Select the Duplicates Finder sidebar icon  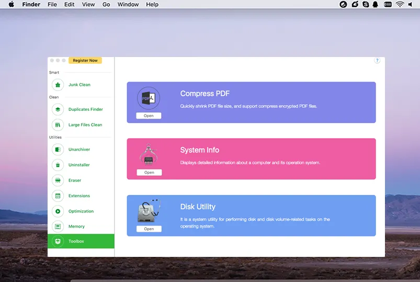coord(58,109)
